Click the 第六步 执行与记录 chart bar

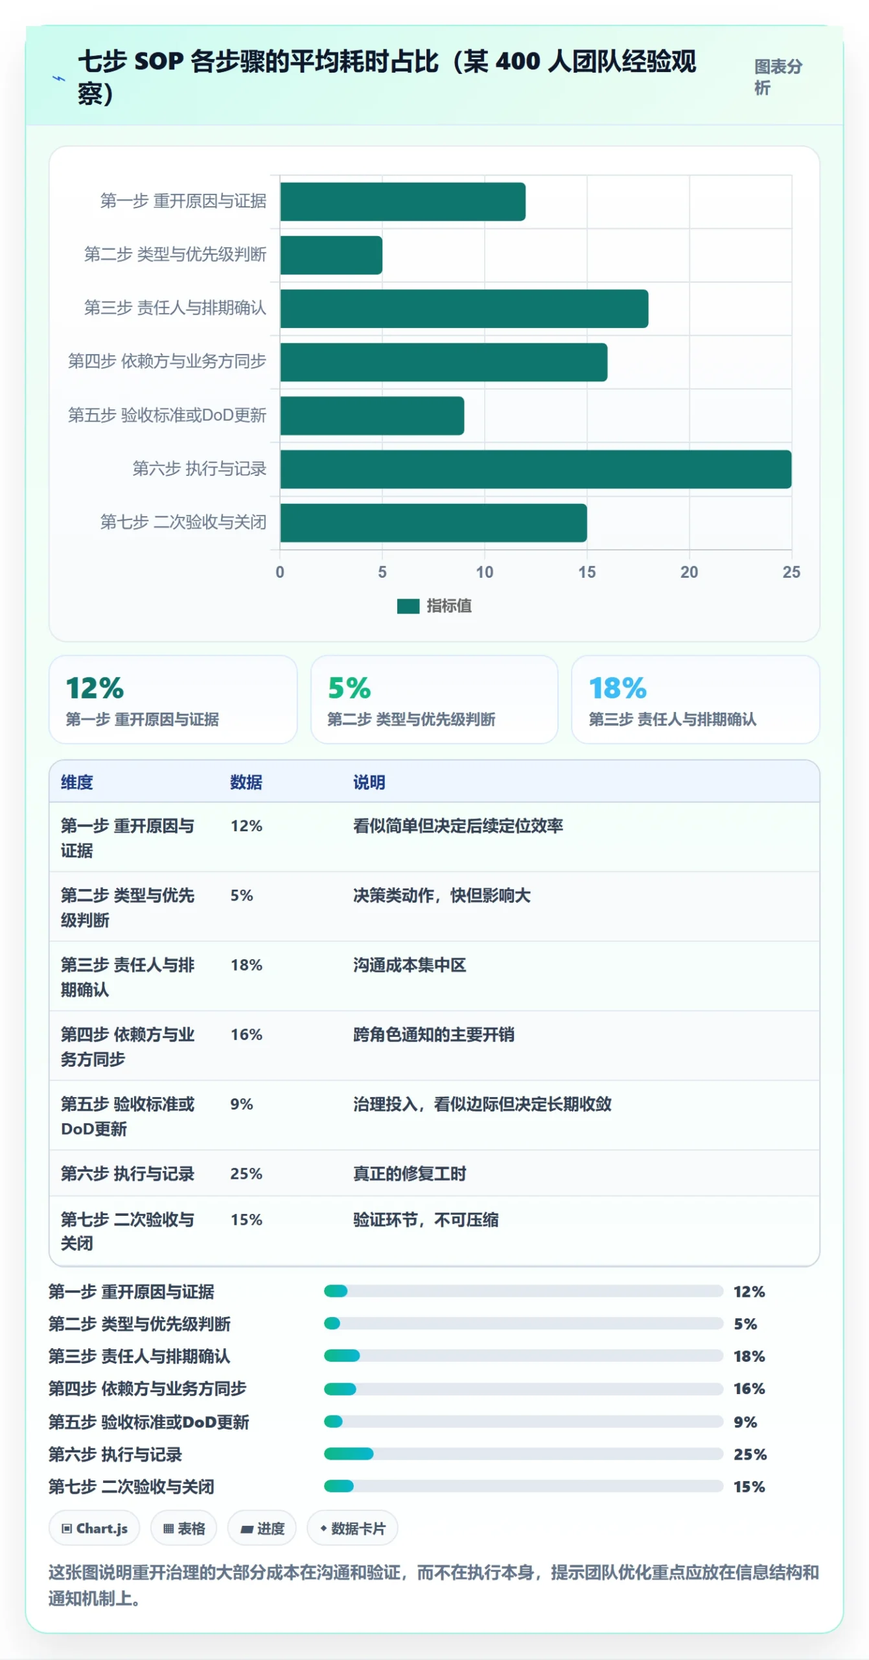coord(535,469)
